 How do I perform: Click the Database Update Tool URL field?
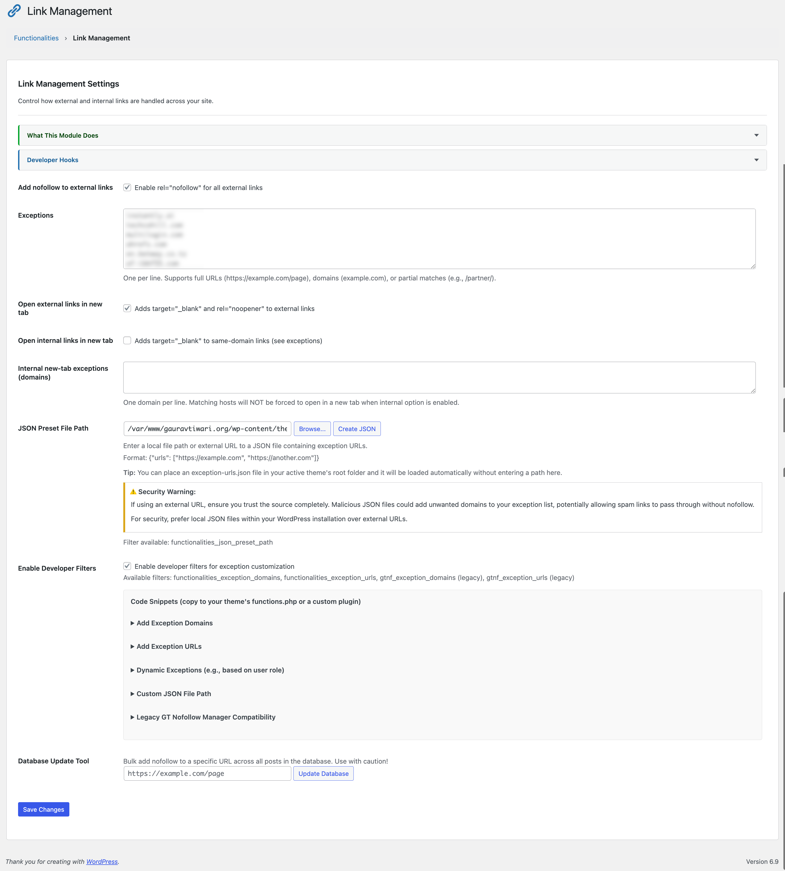click(207, 773)
